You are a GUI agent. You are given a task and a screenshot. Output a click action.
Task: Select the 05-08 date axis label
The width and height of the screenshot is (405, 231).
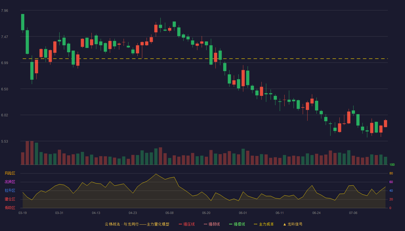tap(170, 213)
